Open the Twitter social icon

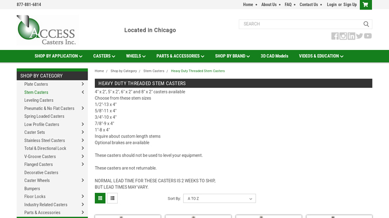(359, 36)
